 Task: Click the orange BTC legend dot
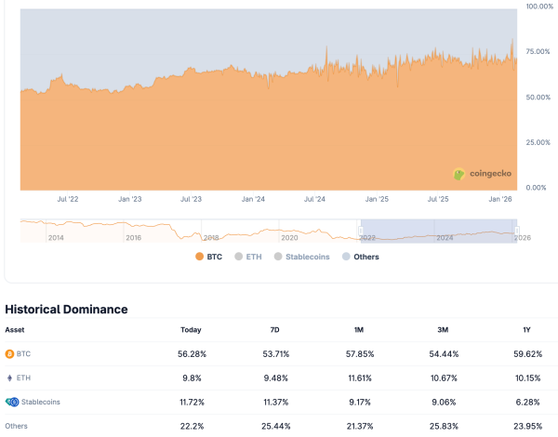[x=199, y=257]
